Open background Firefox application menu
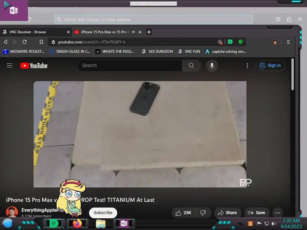This screenshot has height=230, width=307. click(x=300, y=19)
